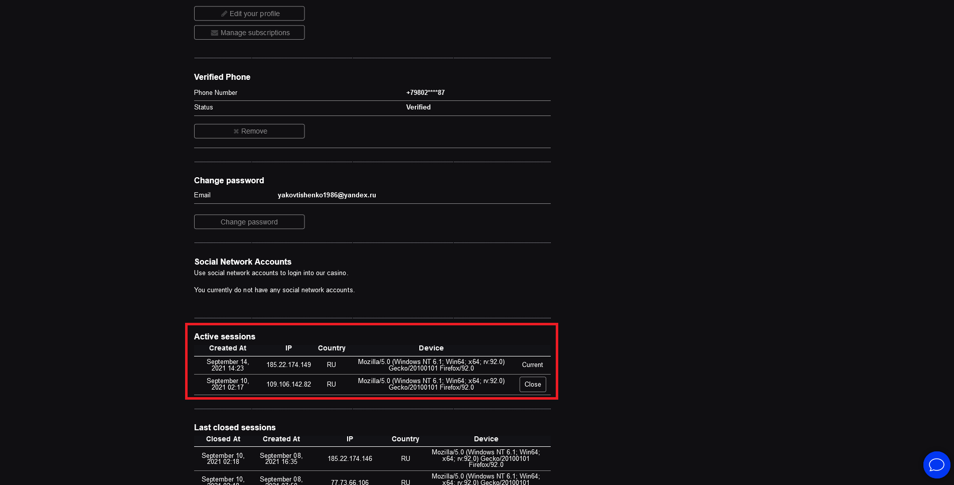Click Country header in Active sessions table
This screenshot has height=485, width=954.
coord(331,348)
